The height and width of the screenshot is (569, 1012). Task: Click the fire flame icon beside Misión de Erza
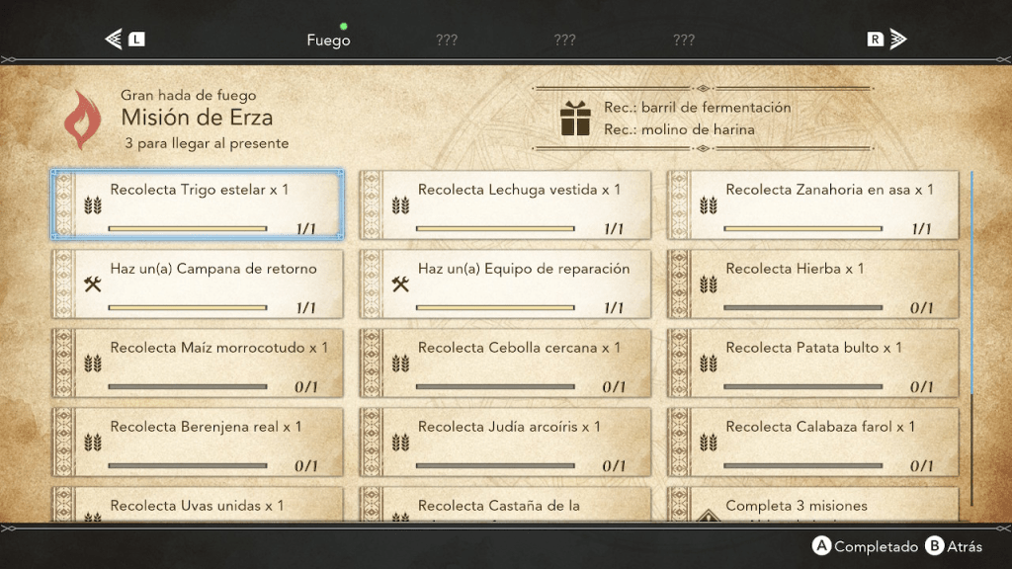(x=83, y=120)
